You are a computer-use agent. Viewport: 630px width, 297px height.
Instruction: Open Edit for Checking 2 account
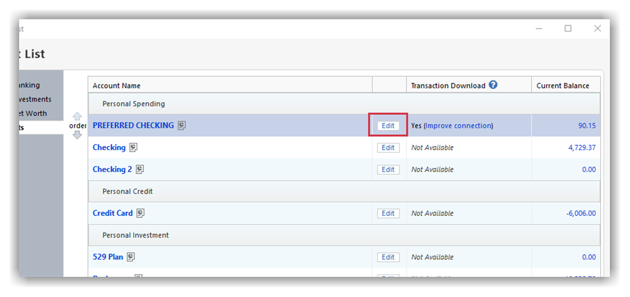[388, 170]
